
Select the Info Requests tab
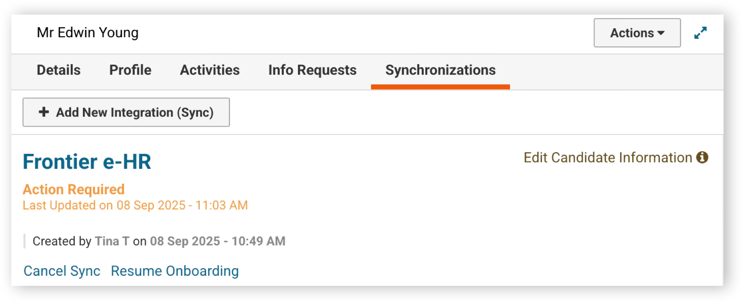coord(312,70)
